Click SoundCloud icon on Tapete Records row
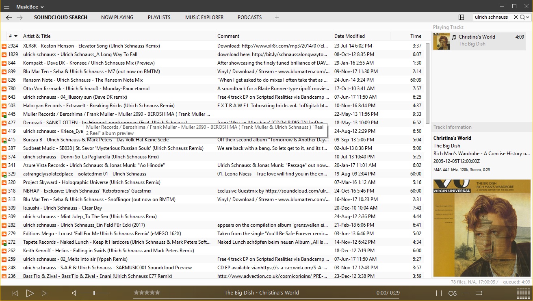Screen dimensions: 533x301 coord(4,242)
